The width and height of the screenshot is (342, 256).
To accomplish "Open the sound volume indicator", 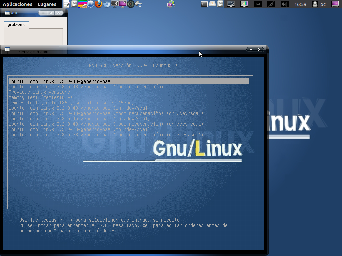I will coord(284,4).
